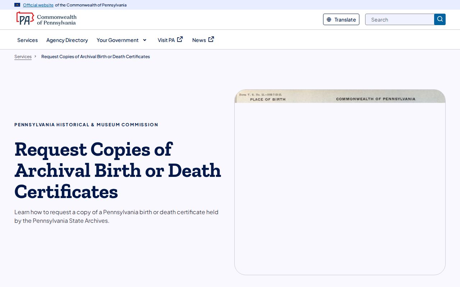
Task: Click the Translate button
Action: [341, 19]
